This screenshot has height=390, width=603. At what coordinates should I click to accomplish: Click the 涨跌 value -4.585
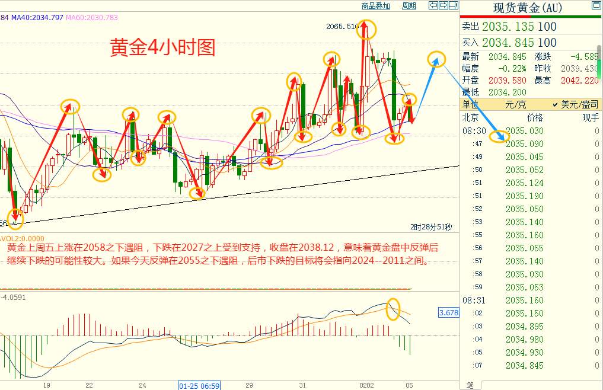[x=584, y=57]
